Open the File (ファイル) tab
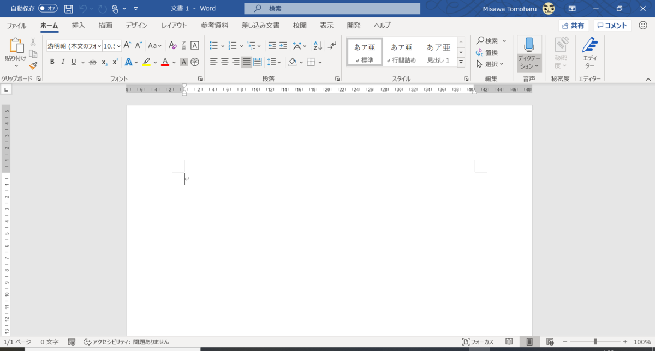Image resolution: width=655 pixels, height=351 pixels. [16, 26]
